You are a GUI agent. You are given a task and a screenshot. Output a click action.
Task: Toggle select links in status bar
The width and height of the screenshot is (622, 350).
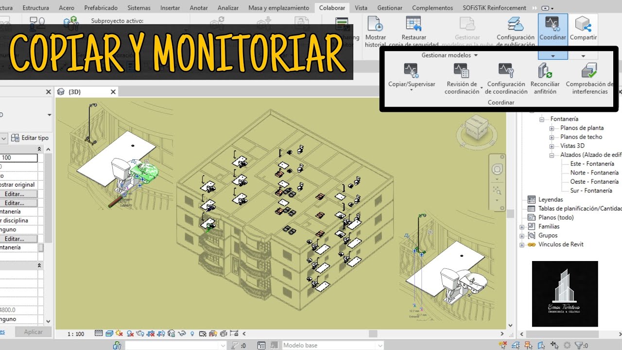pyautogui.click(x=503, y=345)
